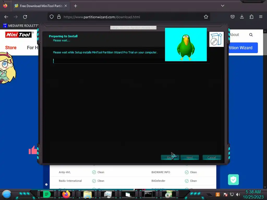Open the system monitor taskbar icon
This screenshot has width=267, height=200.
[x=108, y=194]
